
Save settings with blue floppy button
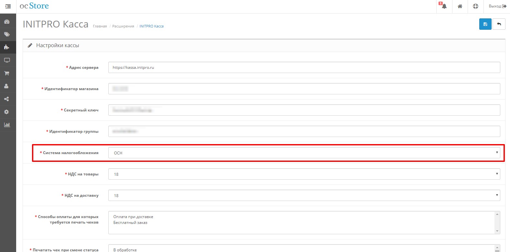485,24
